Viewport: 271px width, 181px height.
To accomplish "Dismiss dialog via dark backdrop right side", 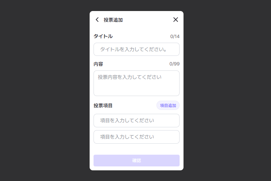I will tap(227, 90).
